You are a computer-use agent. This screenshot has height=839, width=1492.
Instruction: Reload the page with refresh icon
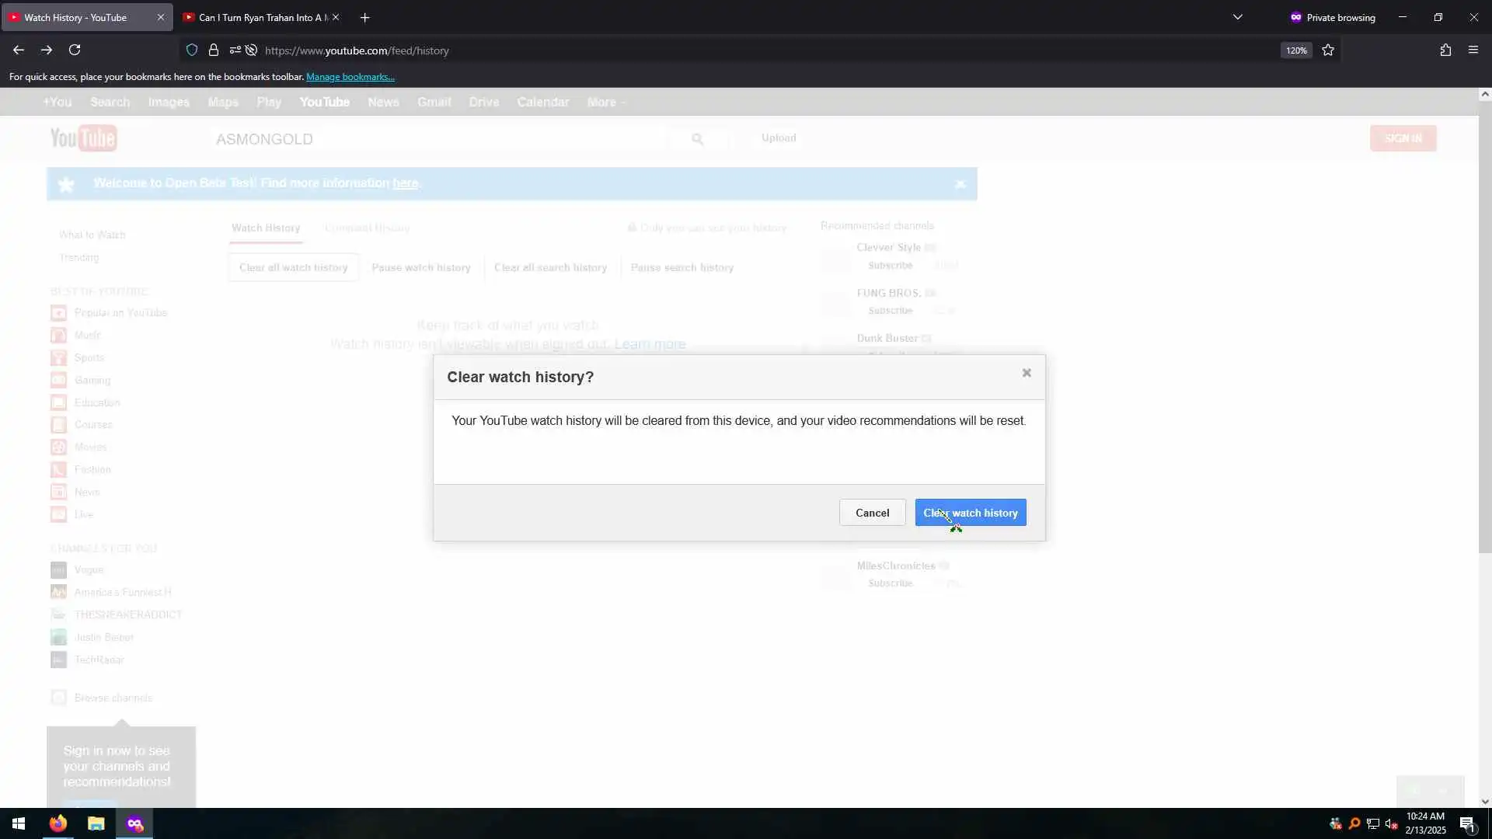coord(75,50)
